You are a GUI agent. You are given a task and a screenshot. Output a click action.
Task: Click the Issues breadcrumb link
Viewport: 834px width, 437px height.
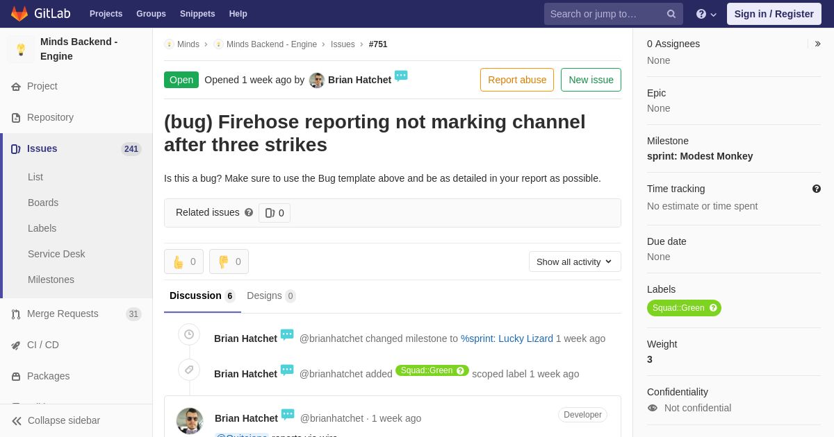343,44
